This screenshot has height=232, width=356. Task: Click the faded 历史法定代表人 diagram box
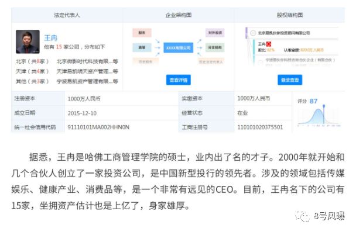click(x=211, y=61)
